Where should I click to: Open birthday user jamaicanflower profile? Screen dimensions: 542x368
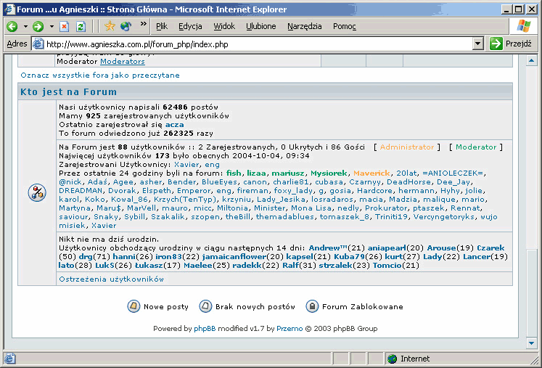[234, 257]
